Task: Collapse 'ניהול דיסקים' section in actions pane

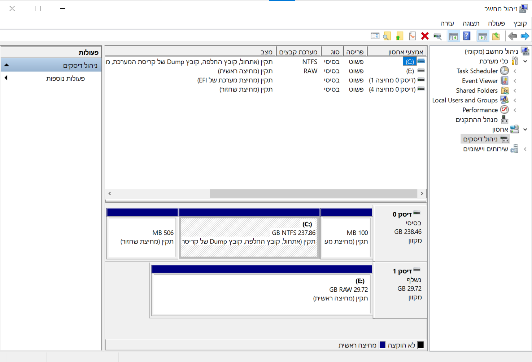Action: click(6, 65)
